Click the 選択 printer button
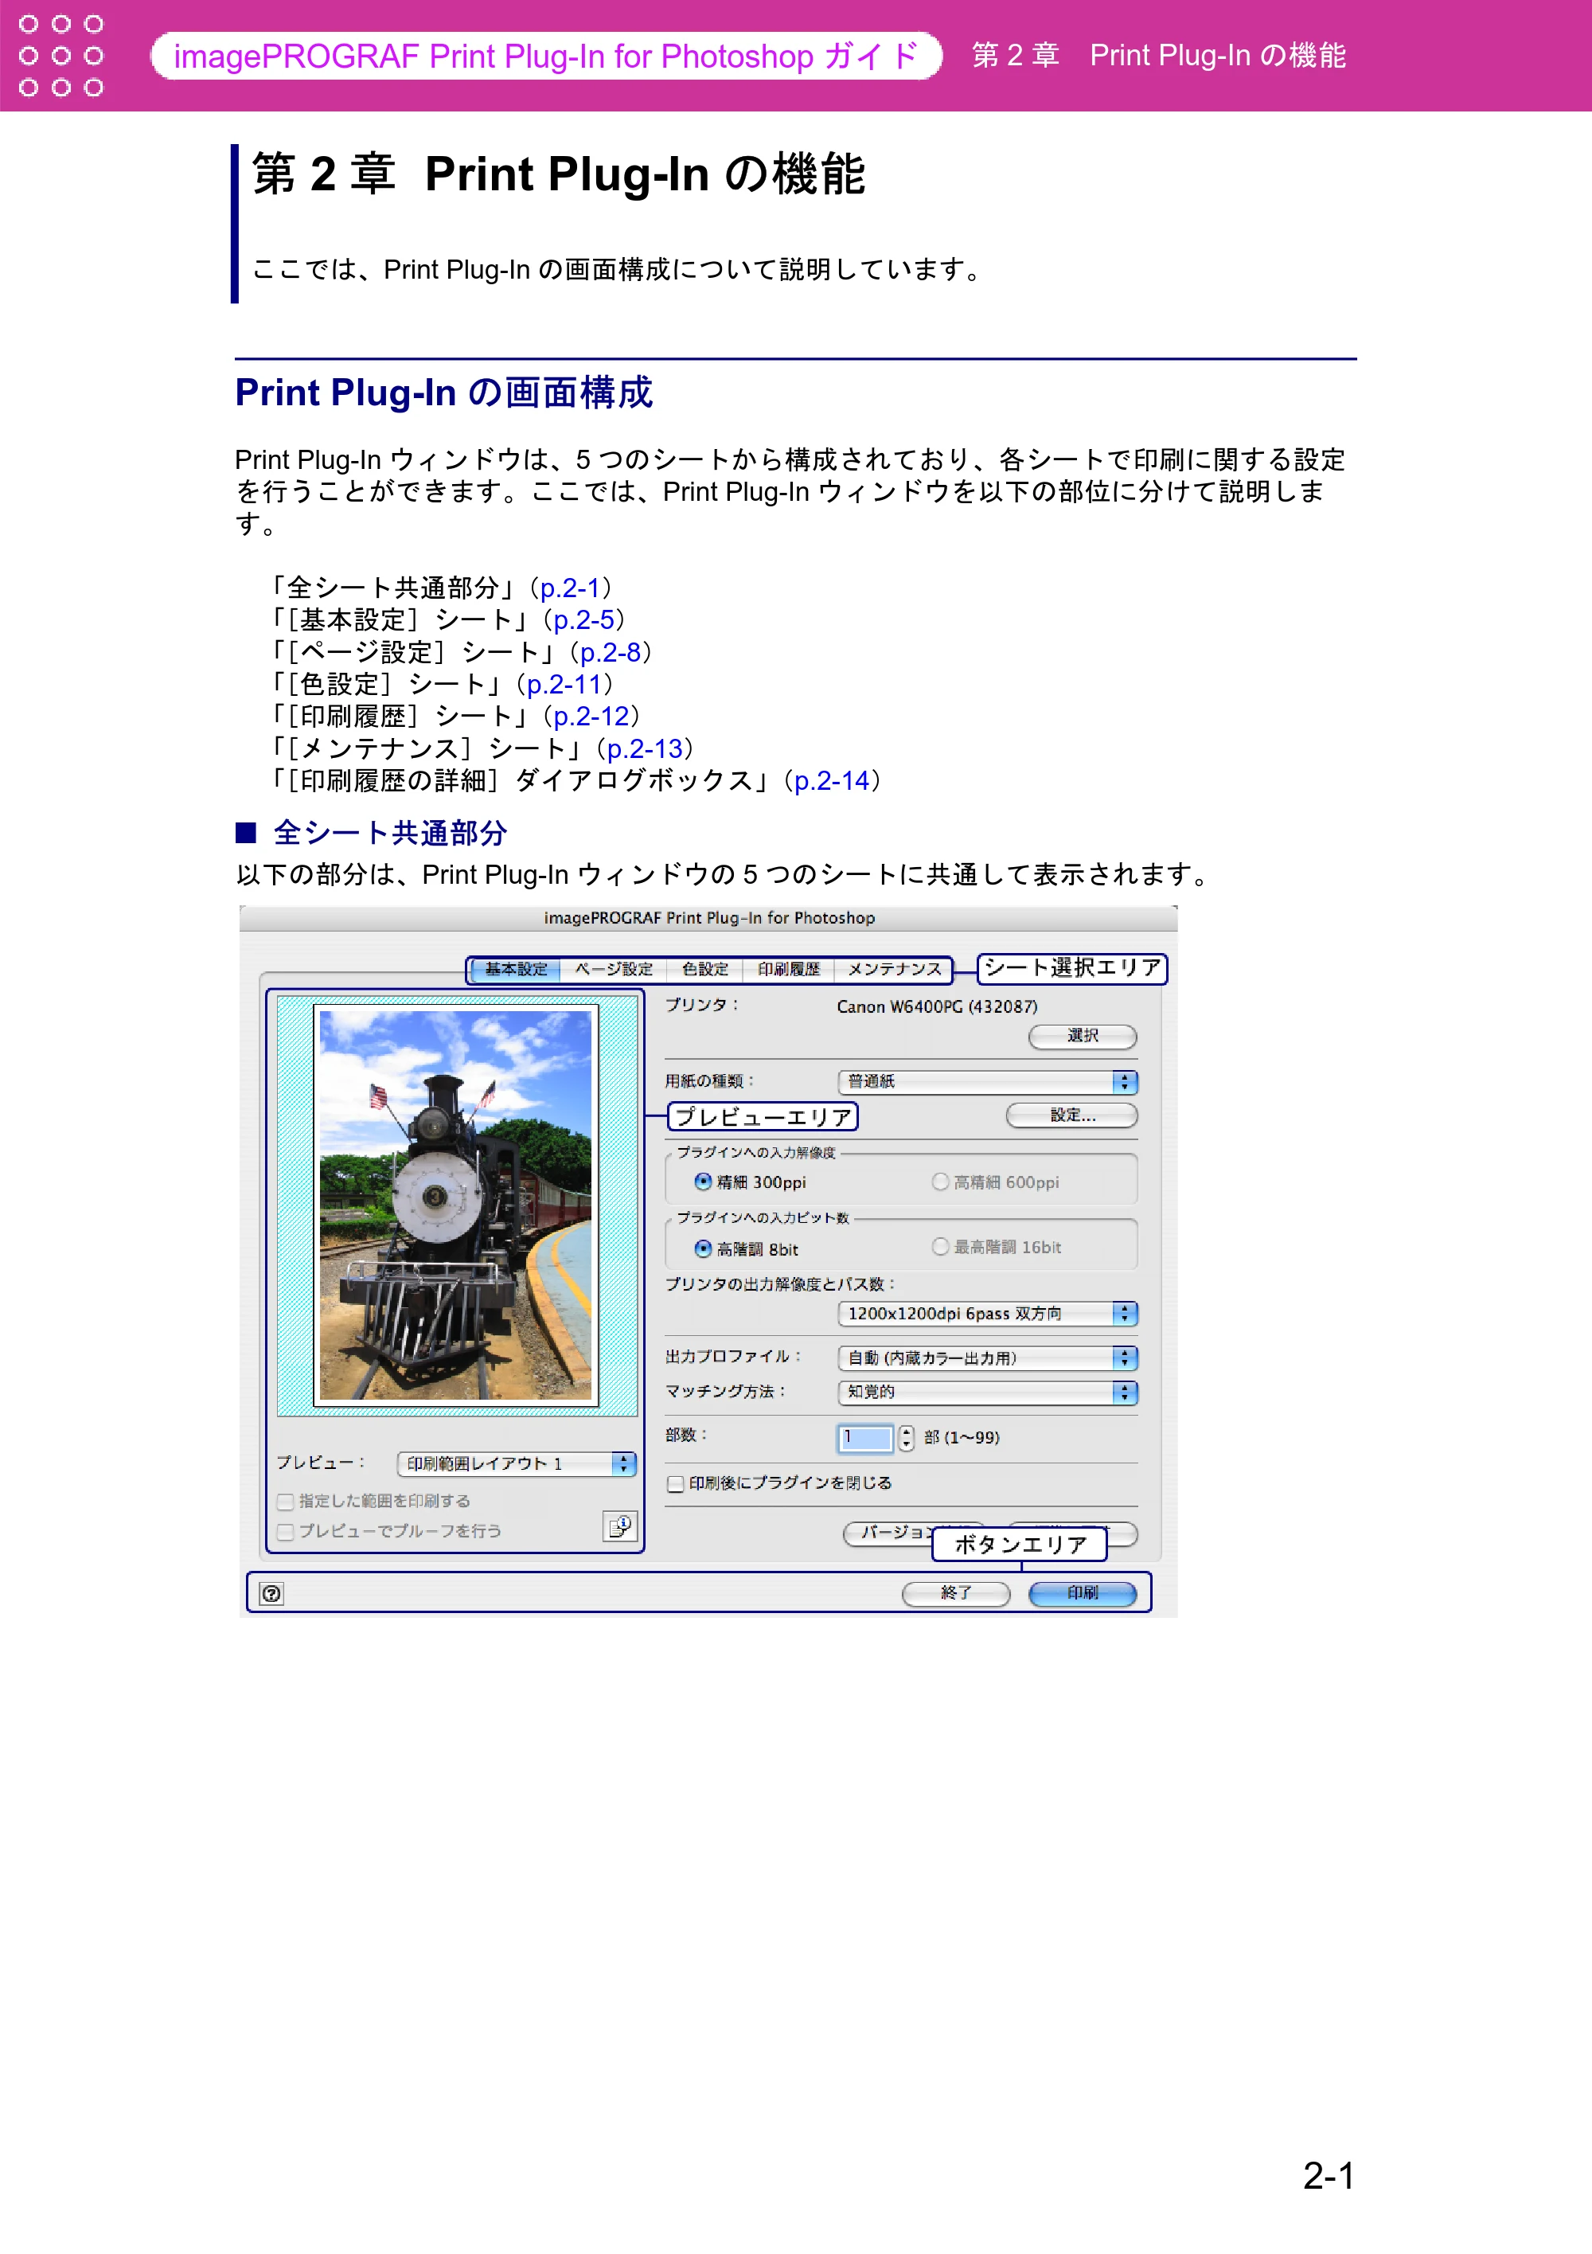The width and height of the screenshot is (1592, 2254). (1083, 1036)
